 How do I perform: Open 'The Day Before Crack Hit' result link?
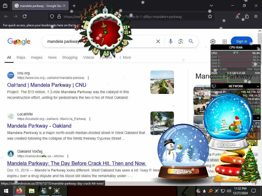pos(77,163)
